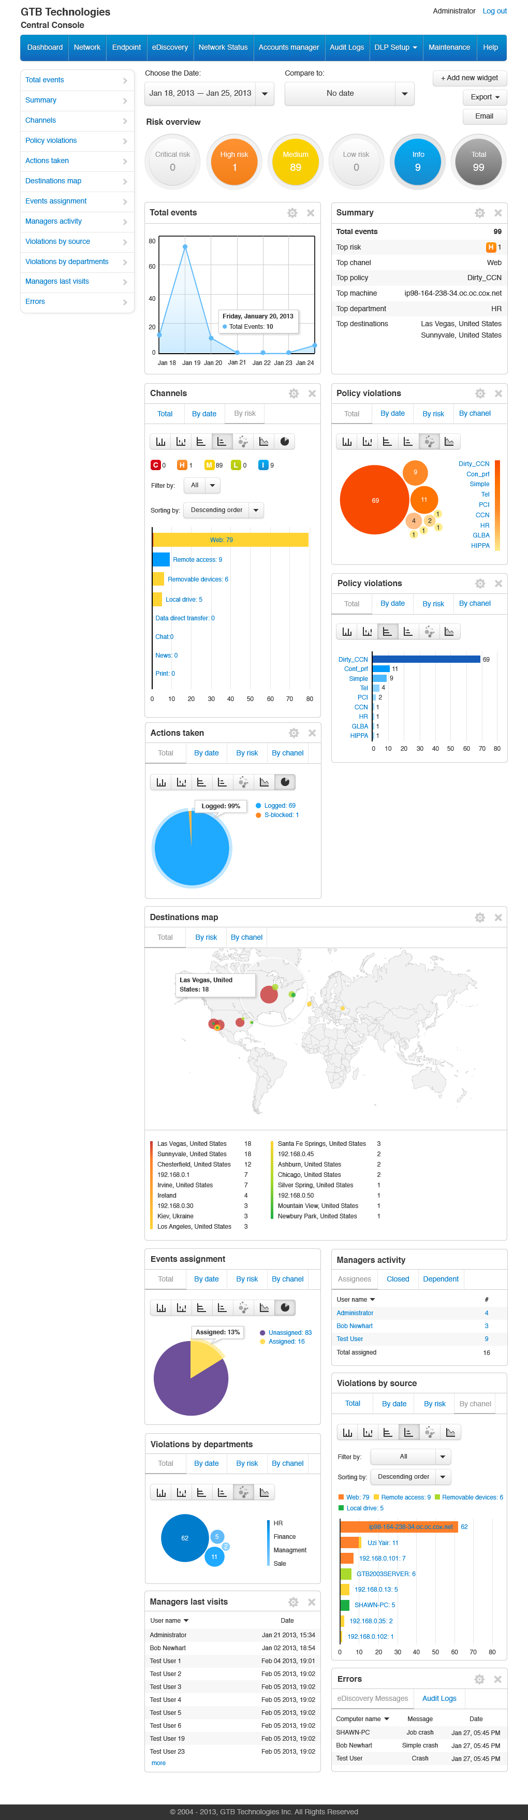Close the Destinations map widget

(x=498, y=917)
